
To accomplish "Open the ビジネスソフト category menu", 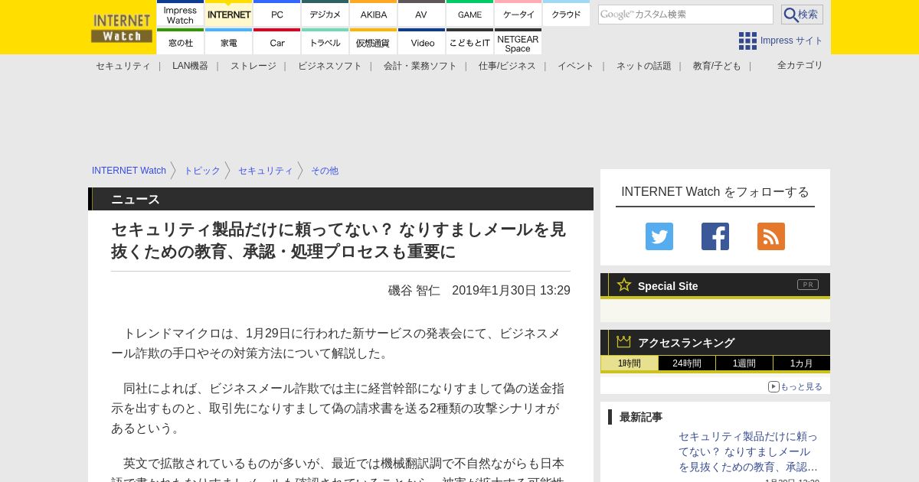I will point(330,66).
